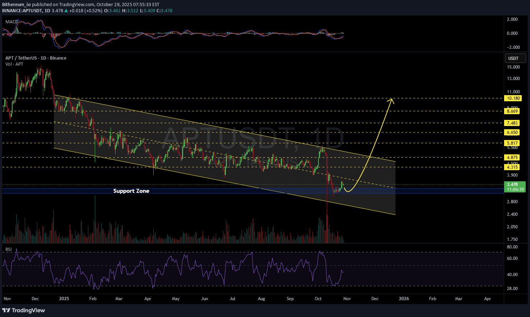This screenshot has width=530, height=317.
Task: Click the Bithereum_io publisher name in header
Action: [x=17, y=5]
